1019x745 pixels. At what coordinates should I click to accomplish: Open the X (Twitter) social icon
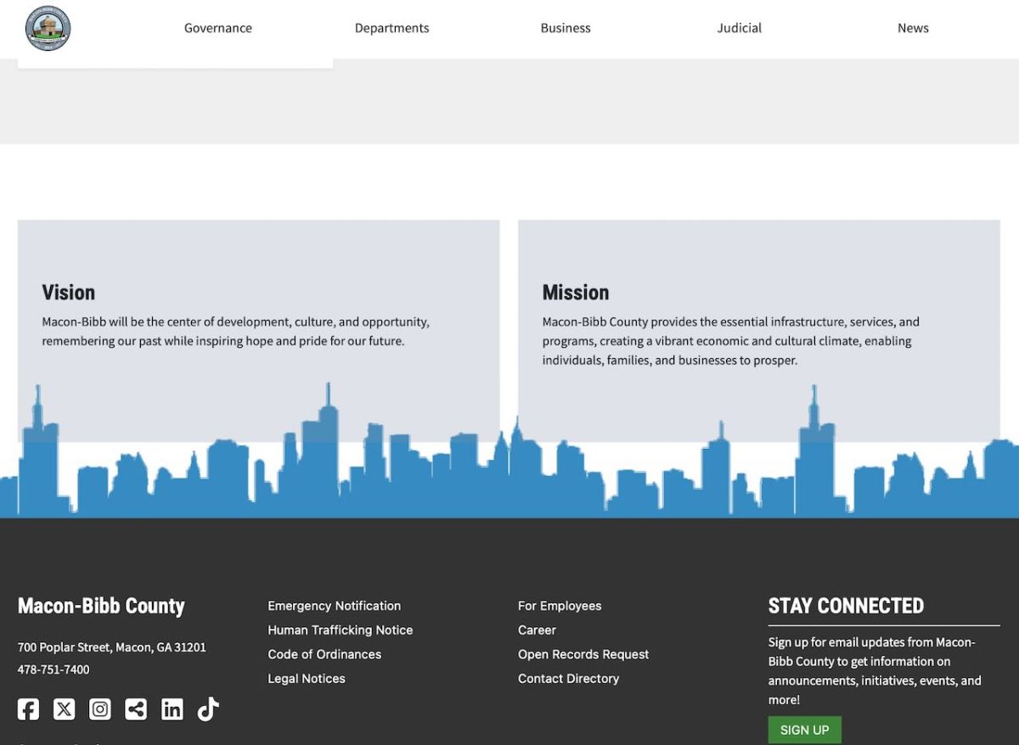point(65,709)
